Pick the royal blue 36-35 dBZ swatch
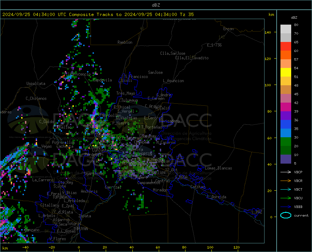Viewport: 312px width, 252px height. (x=286, y=124)
